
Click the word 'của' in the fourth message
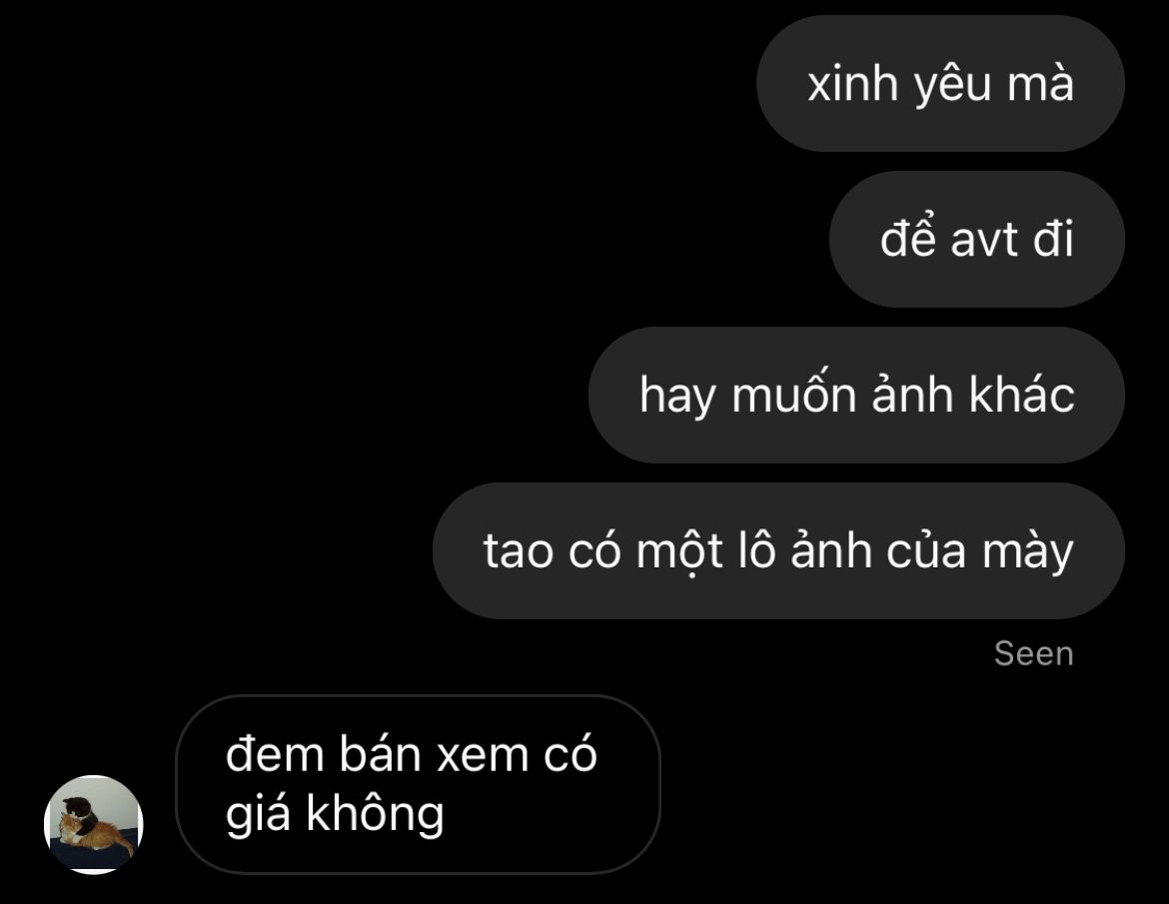926,549
